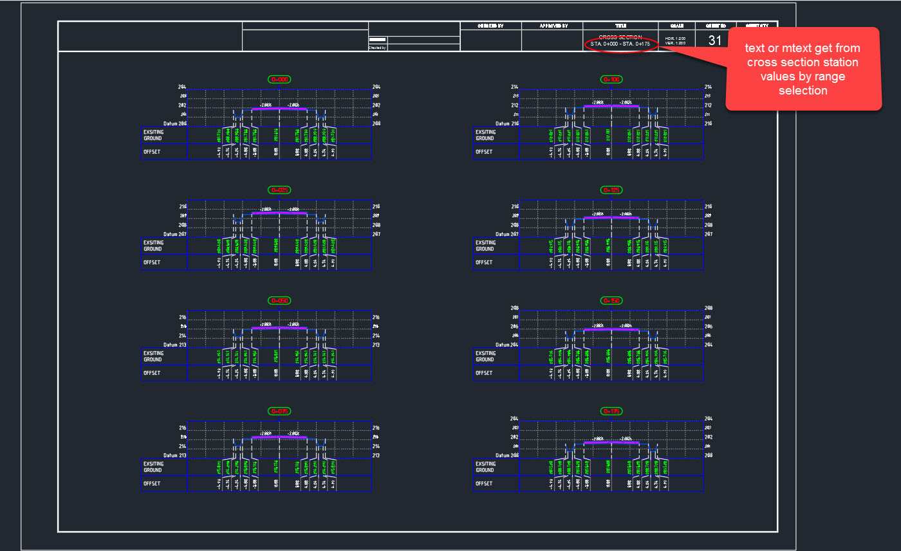Select EXSITING GROUND label of section 0+050
901x551 pixels.
pyautogui.click(x=154, y=356)
